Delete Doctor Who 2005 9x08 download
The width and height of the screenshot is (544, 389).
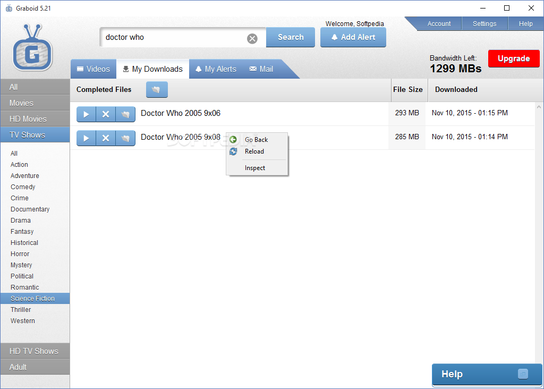(x=106, y=138)
